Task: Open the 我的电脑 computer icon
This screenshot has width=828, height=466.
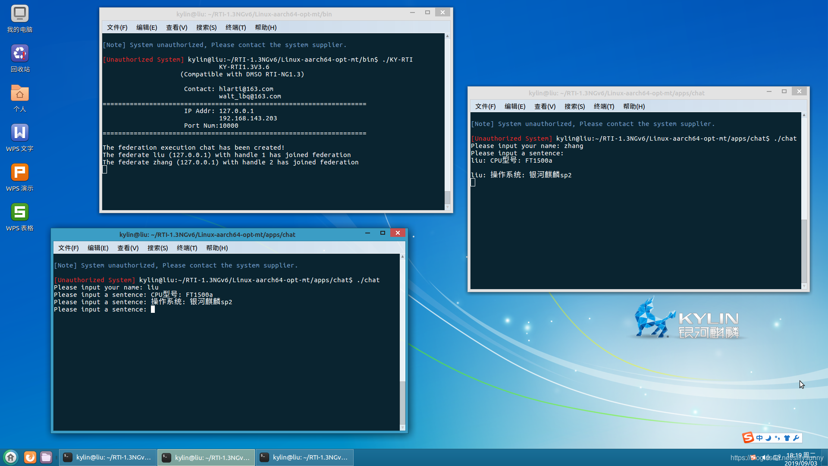Action: click(20, 14)
